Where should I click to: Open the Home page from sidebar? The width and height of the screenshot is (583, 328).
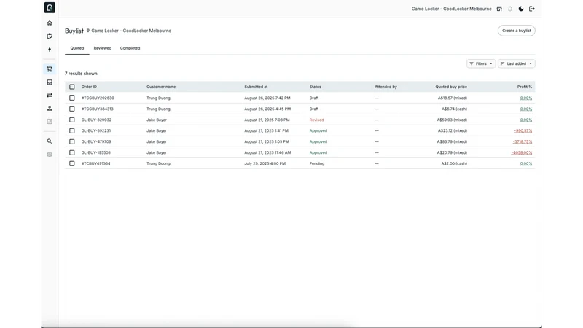point(50,23)
